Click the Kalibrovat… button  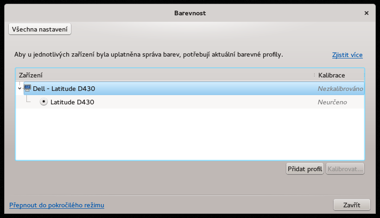coord(345,169)
